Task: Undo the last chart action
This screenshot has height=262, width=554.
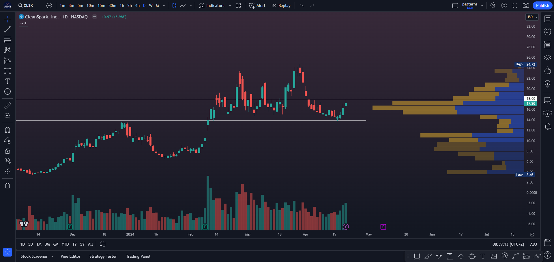Action: [302, 5]
